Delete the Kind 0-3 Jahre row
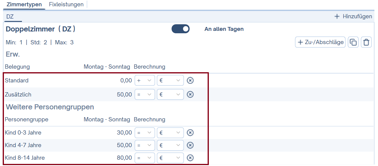This screenshot has height=166, width=378. tap(190, 132)
